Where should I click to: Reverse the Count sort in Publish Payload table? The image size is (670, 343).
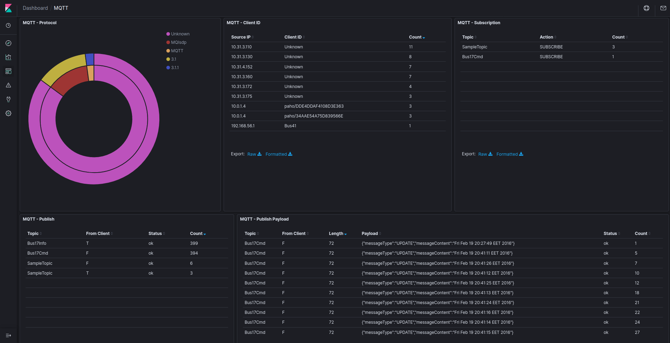[x=641, y=233]
